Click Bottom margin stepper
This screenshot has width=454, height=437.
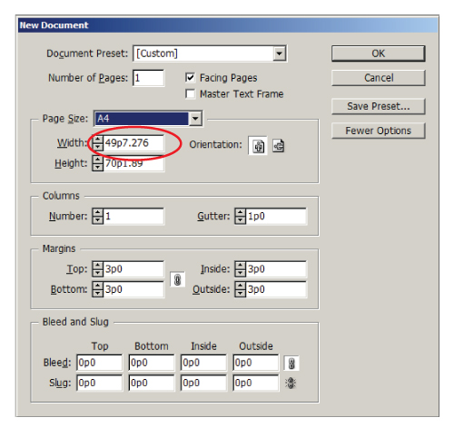(x=97, y=289)
